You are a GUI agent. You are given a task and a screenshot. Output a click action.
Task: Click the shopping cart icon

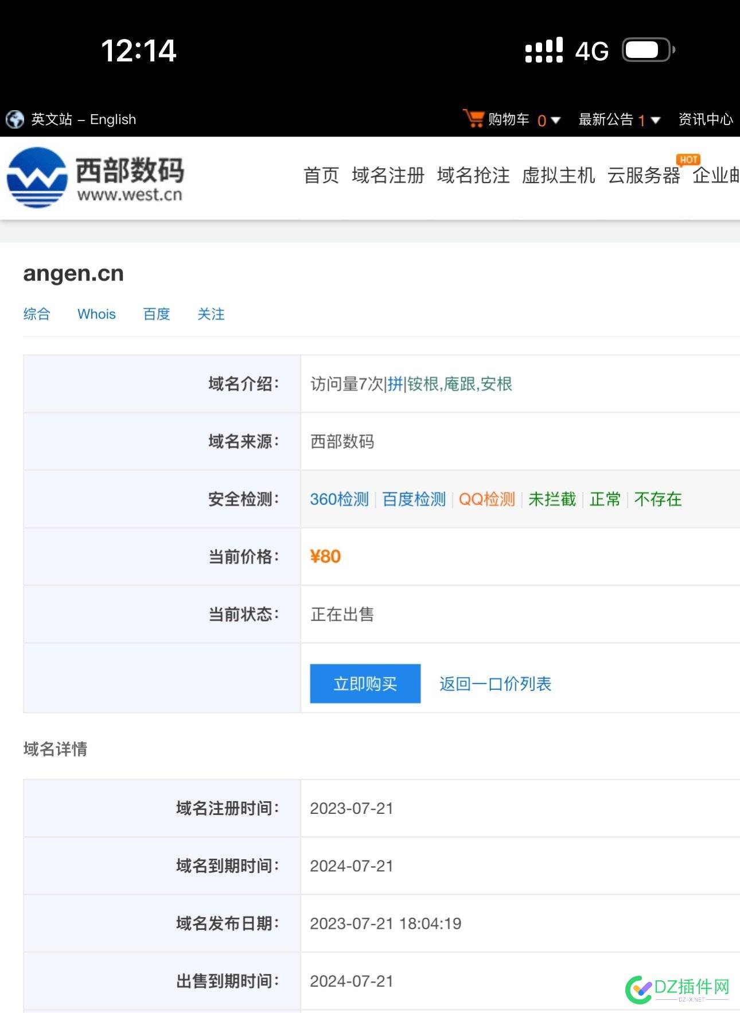[474, 118]
